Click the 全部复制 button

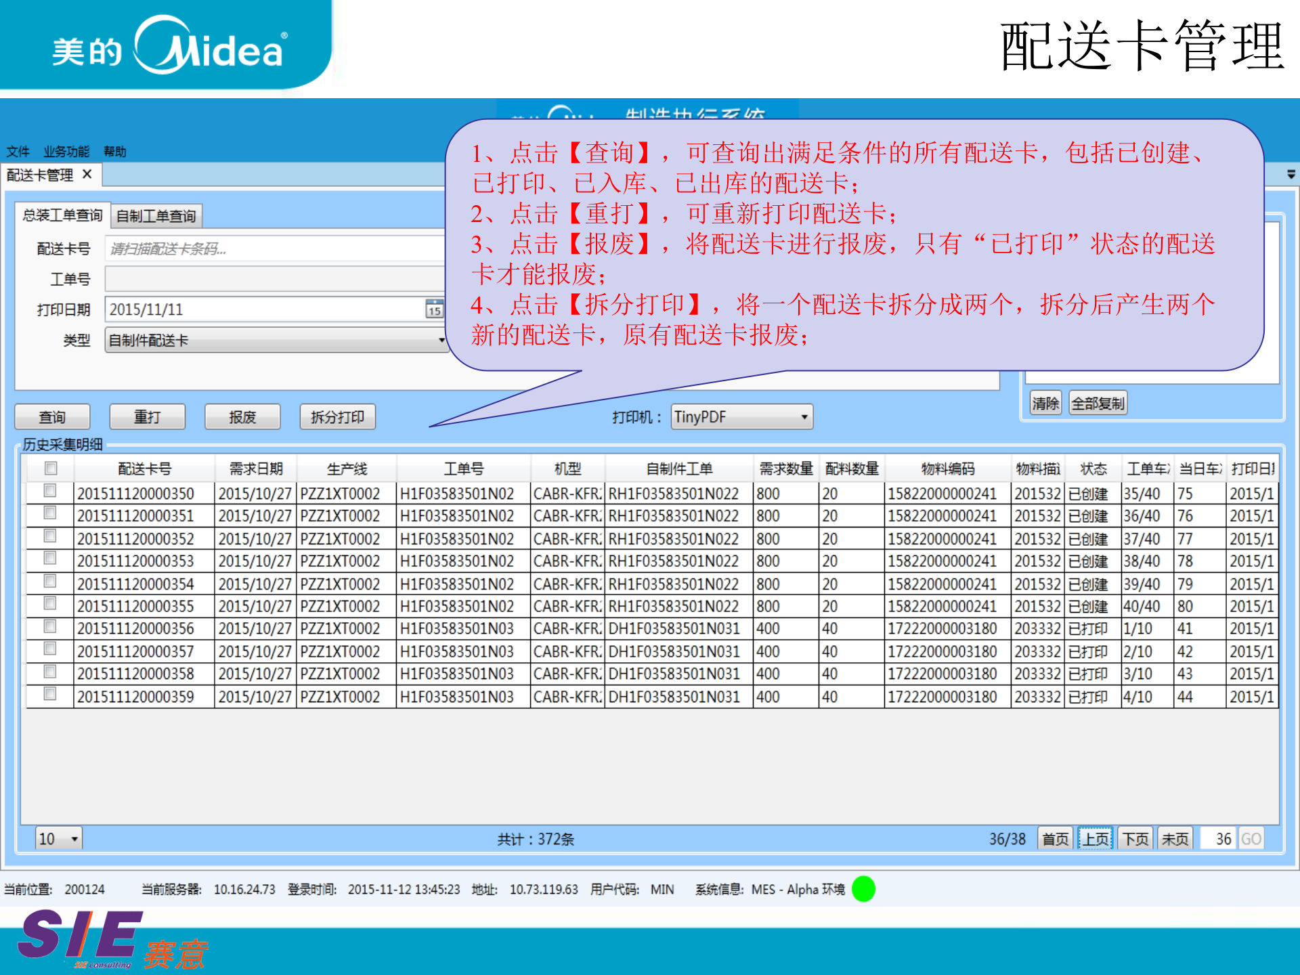1098,404
